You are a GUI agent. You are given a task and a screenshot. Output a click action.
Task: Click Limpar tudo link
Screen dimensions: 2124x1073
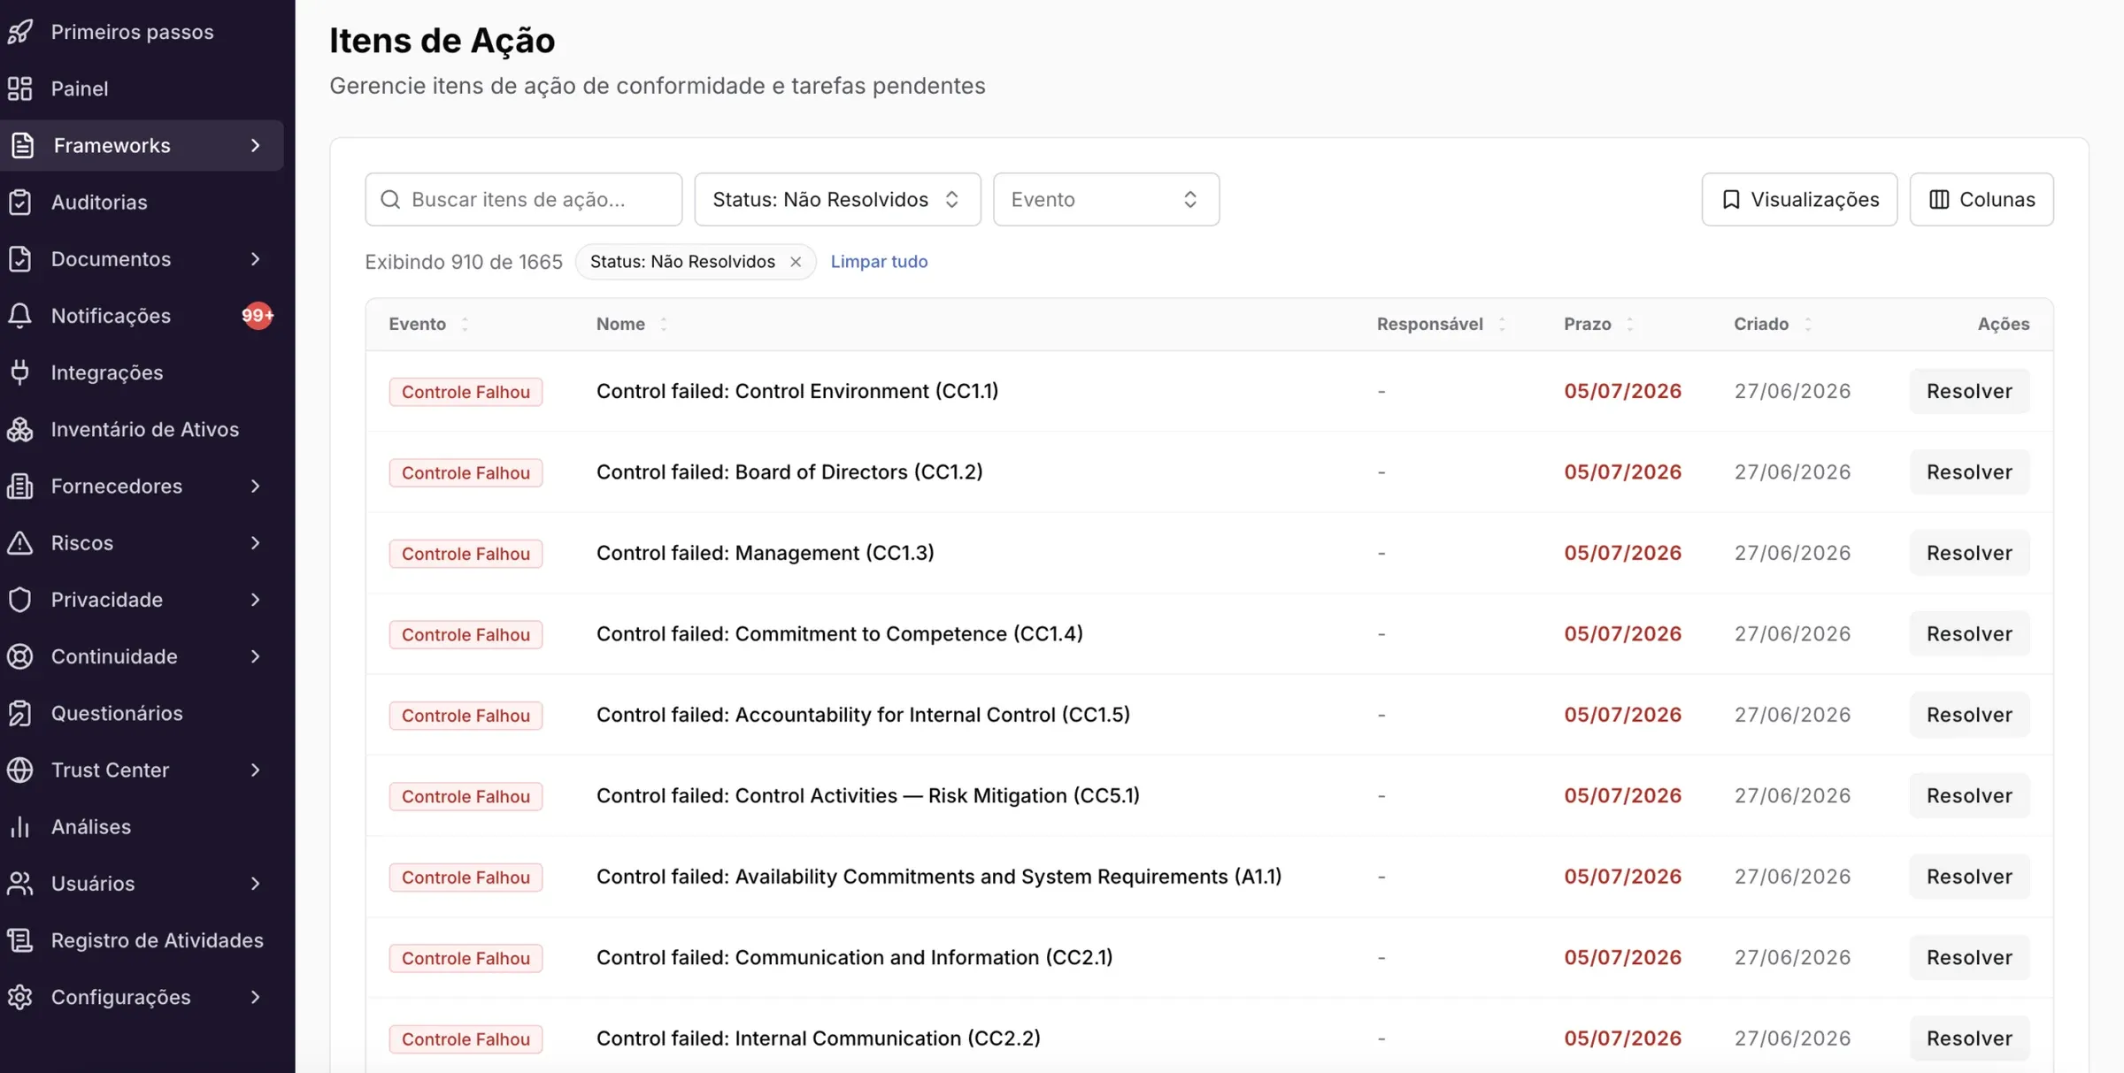click(879, 262)
